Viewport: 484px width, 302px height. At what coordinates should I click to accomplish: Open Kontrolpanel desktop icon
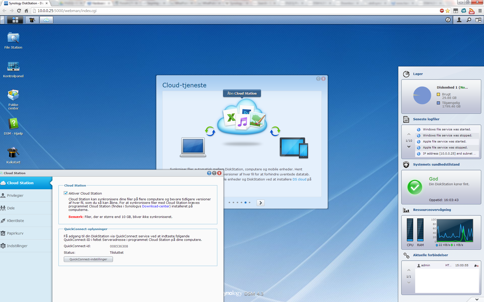[x=13, y=69]
